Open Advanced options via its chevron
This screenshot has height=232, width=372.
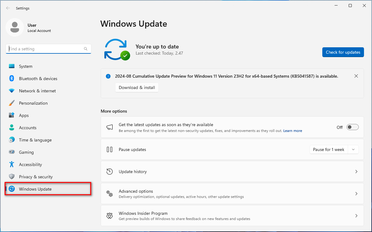pyautogui.click(x=356, y=194)
